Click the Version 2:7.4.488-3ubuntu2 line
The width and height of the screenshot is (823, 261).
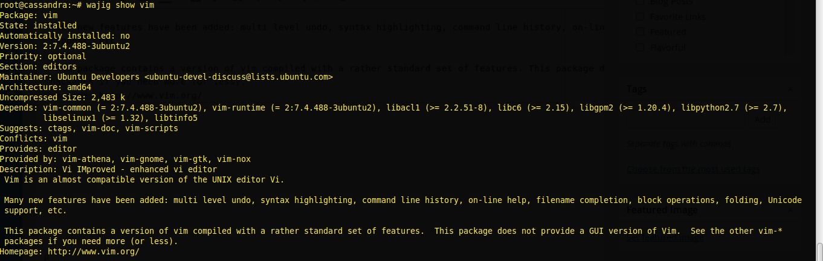[65, 46]
